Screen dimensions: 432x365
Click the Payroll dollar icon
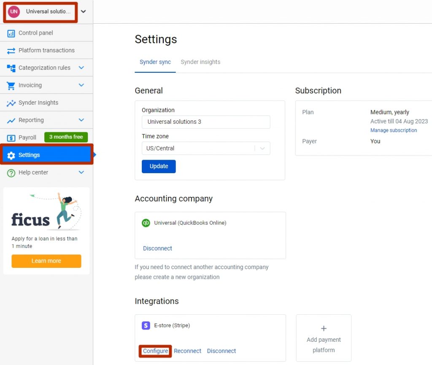[x=11, y=138]
